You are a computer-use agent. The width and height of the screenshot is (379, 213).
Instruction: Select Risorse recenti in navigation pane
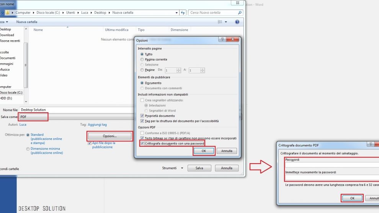[x=10, y=41]
